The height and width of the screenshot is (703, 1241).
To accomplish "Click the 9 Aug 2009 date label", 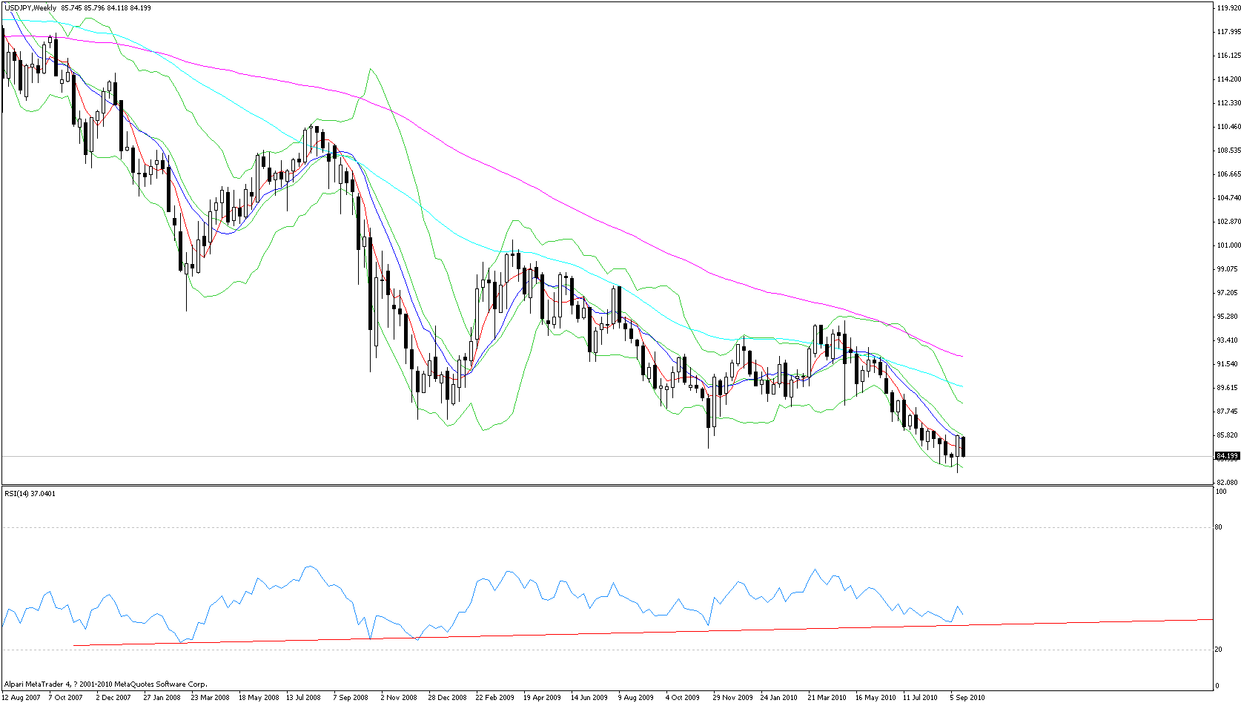I will click(x=636, y=697).
